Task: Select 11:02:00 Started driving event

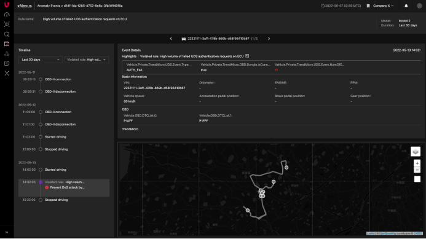Action: coord(44,137)
